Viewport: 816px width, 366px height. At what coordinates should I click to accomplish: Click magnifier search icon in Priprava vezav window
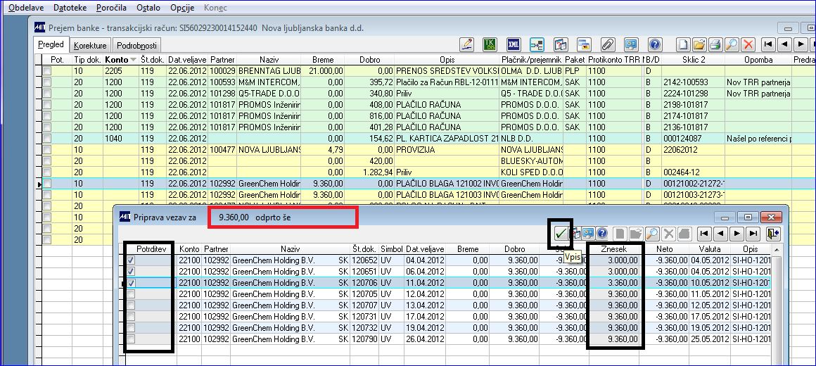click(x=651, y=233)
